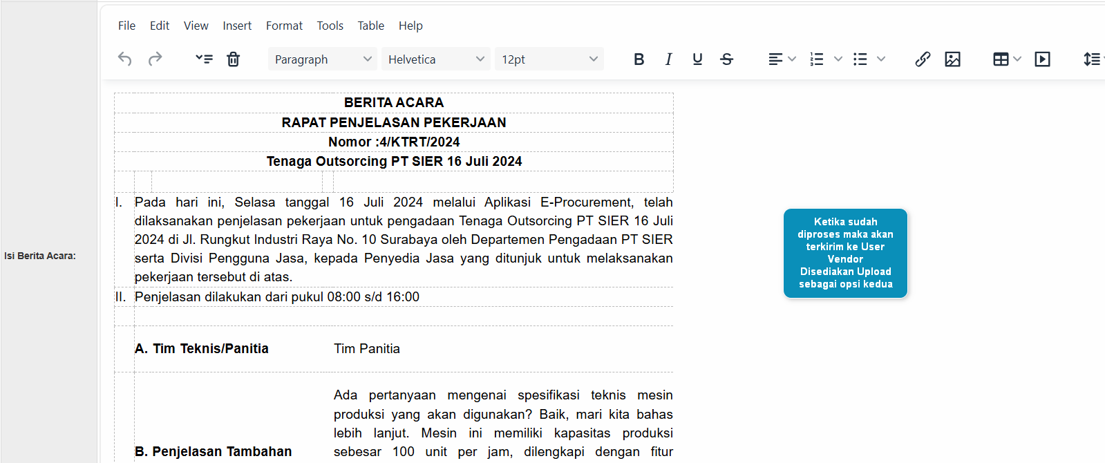
Task: Insert an image with the image icon
Action: 952,59
